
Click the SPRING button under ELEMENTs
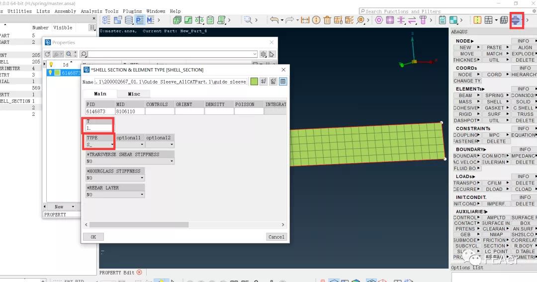coord(496,95)
